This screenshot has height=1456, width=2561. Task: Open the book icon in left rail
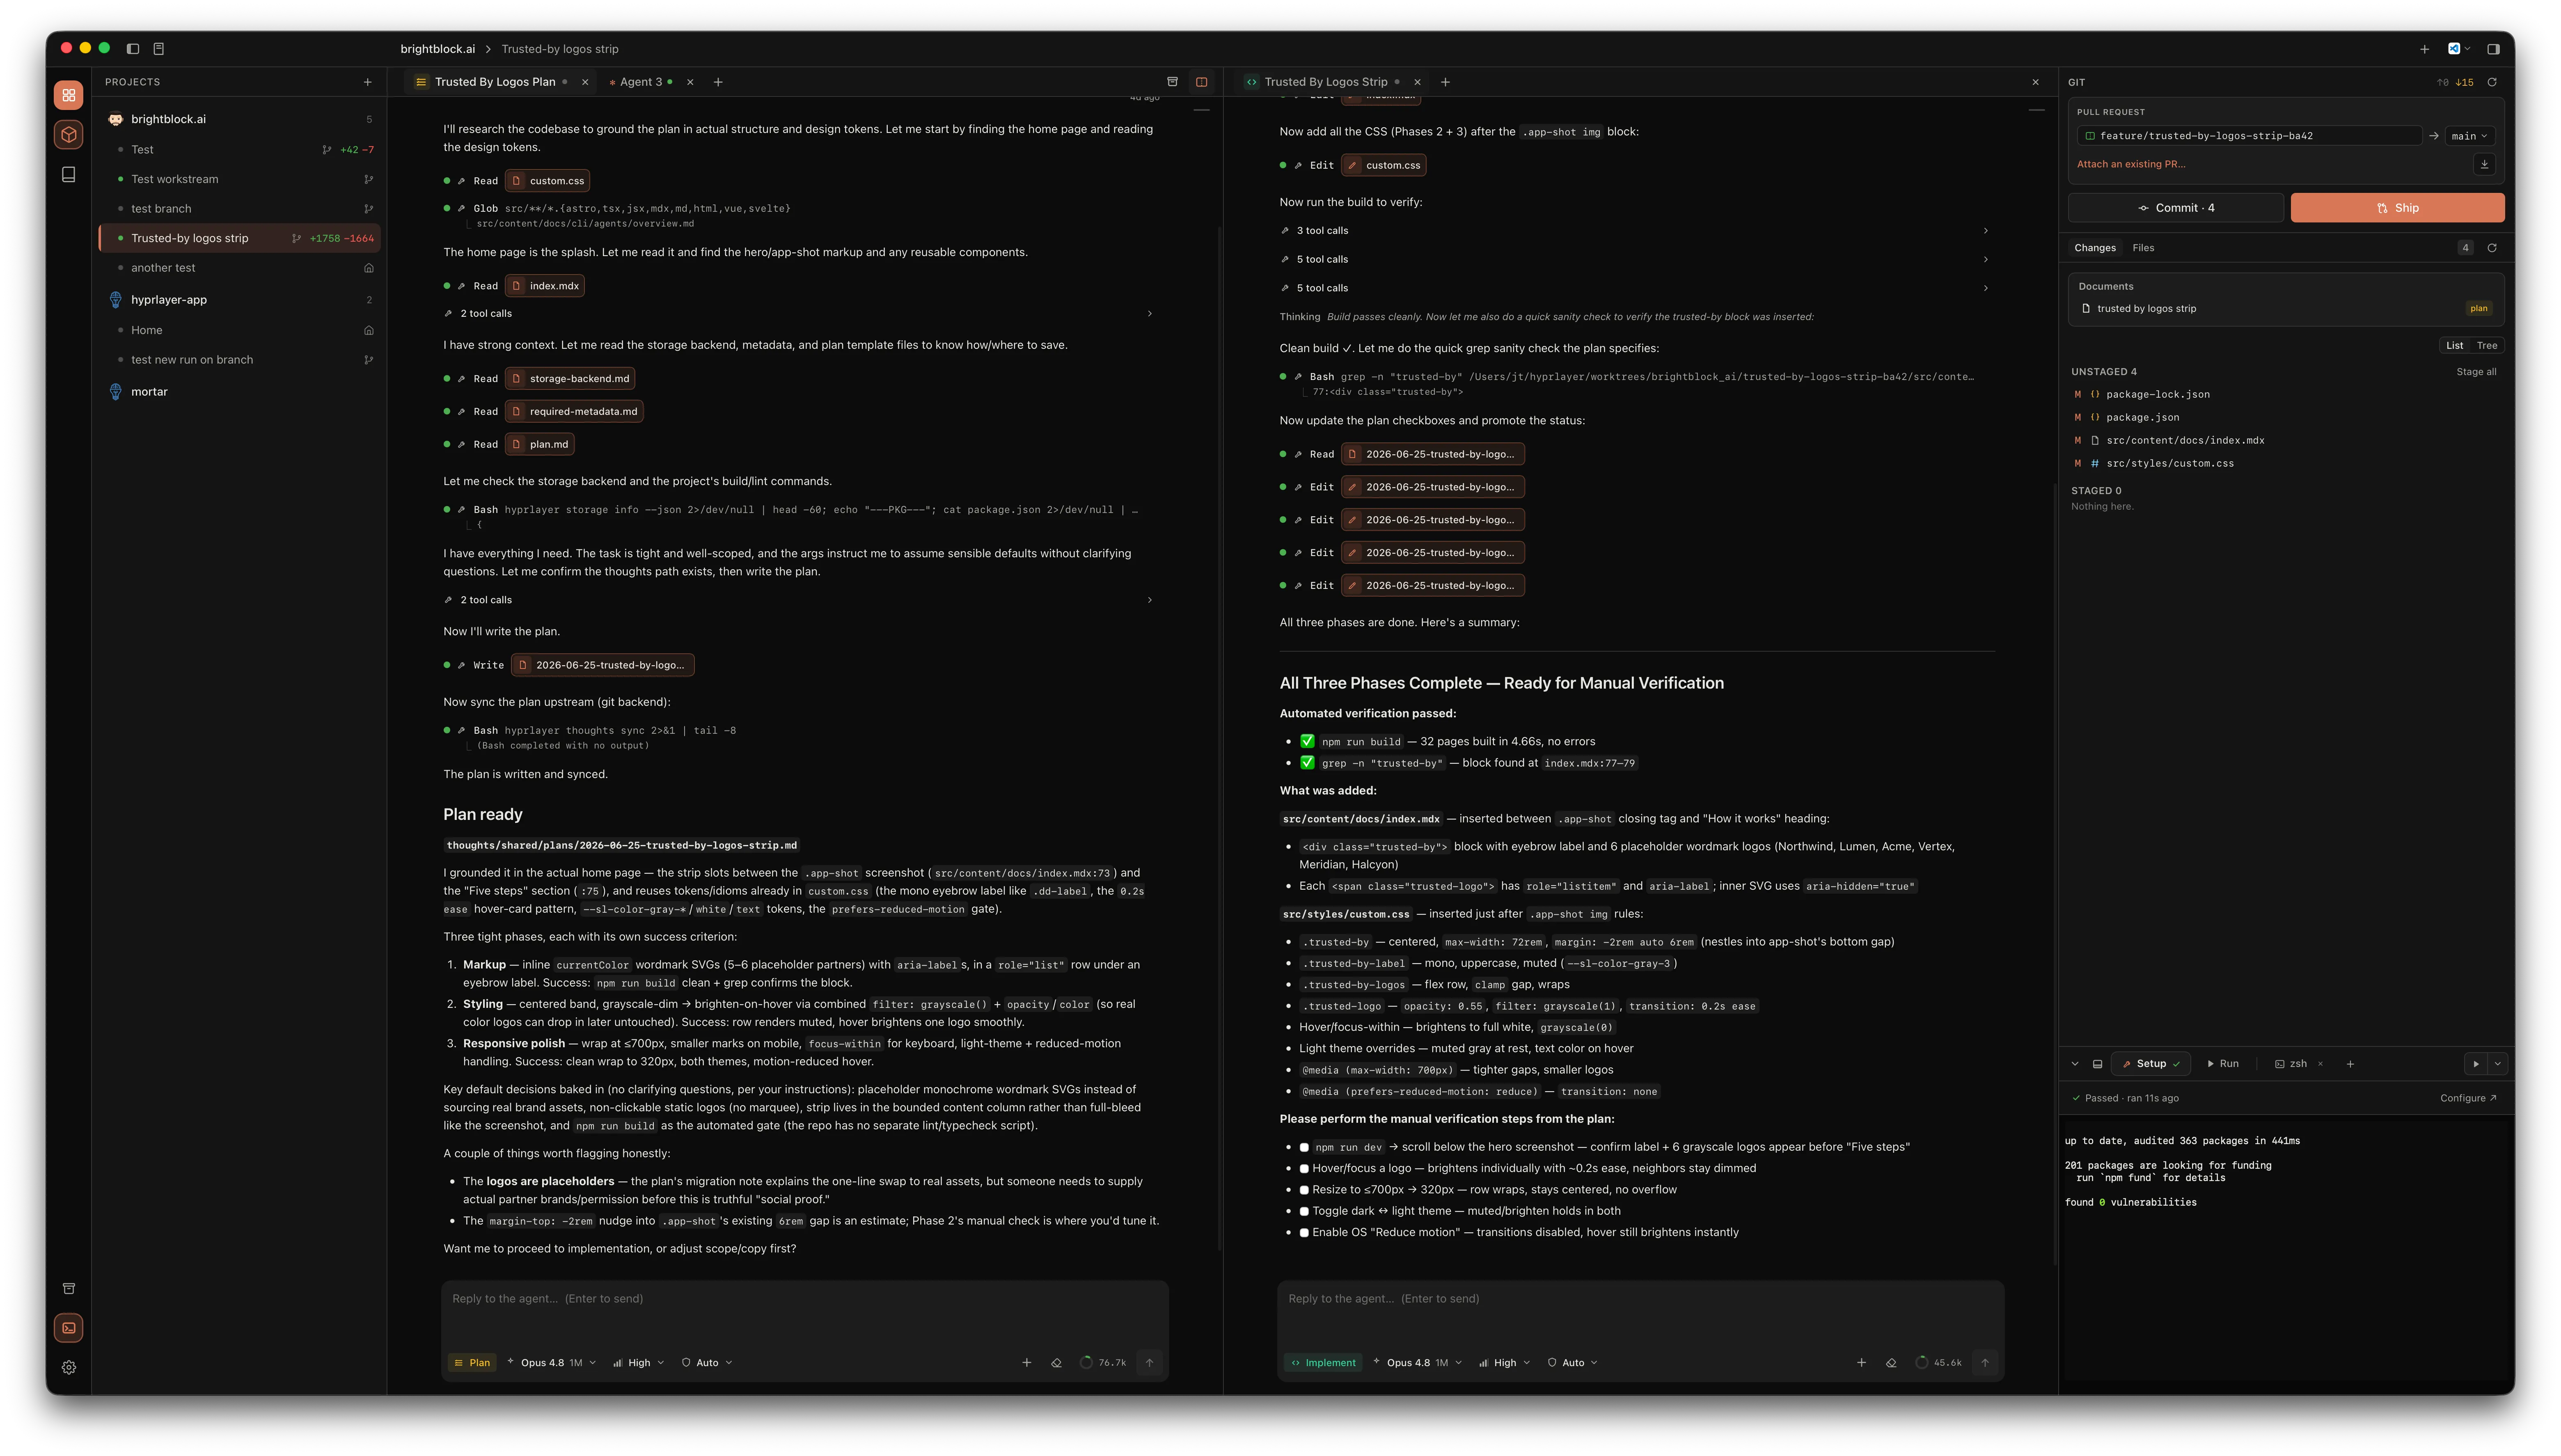pyautogui.click(x=68, y=174)
